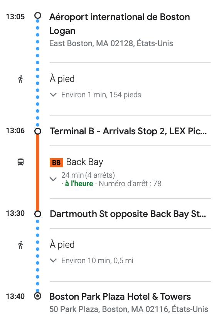Click the orange BB route badge
This screenshot has width=219, height=327.
(x=56, y=163)
